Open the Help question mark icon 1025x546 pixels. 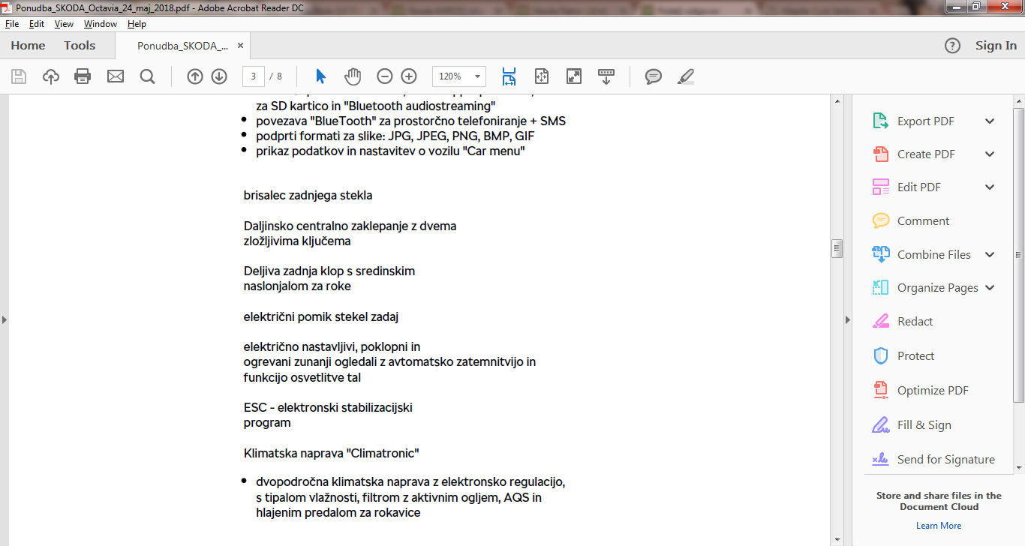(952, 46)
